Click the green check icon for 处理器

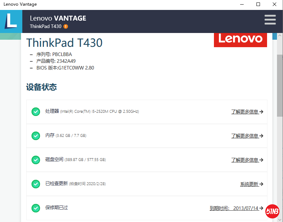click(36, 112)
